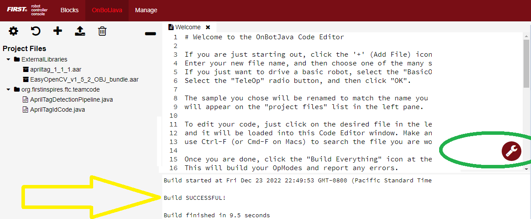Open the Manage tab
This screenshot has height=219, width=531.
[x=146, y=10]
